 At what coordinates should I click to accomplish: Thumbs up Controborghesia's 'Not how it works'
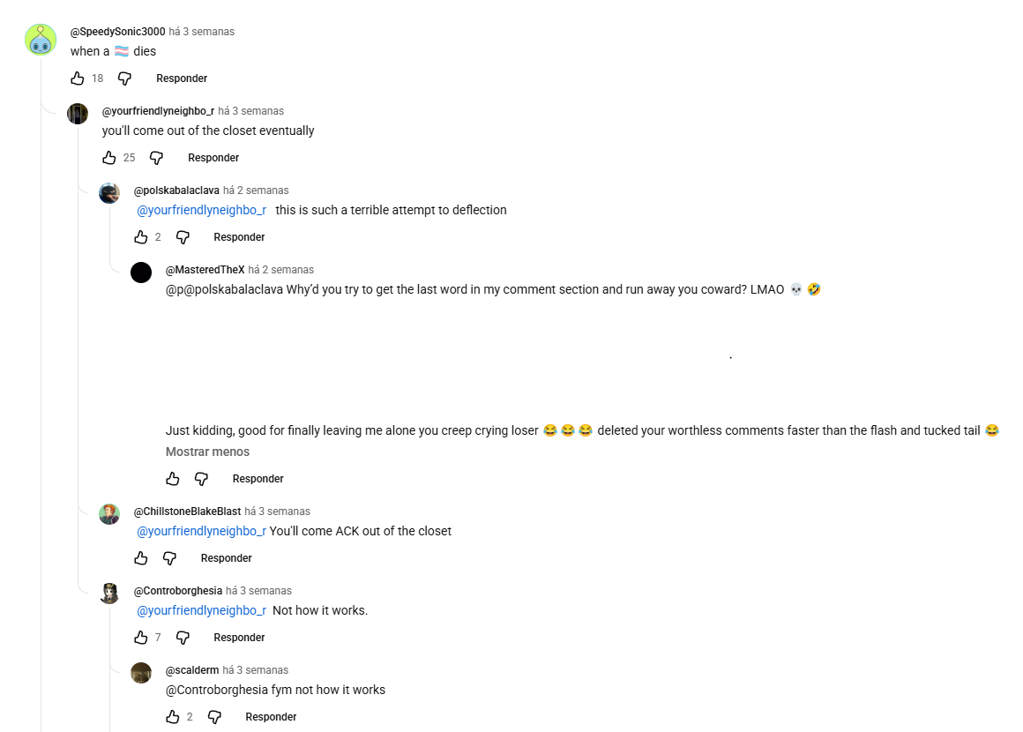point(141,638)
